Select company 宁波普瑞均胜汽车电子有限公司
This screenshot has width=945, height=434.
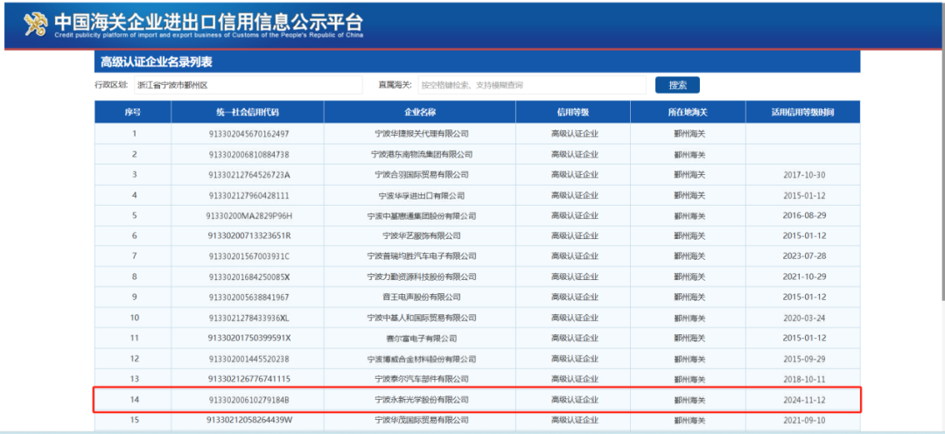point(420,256)
